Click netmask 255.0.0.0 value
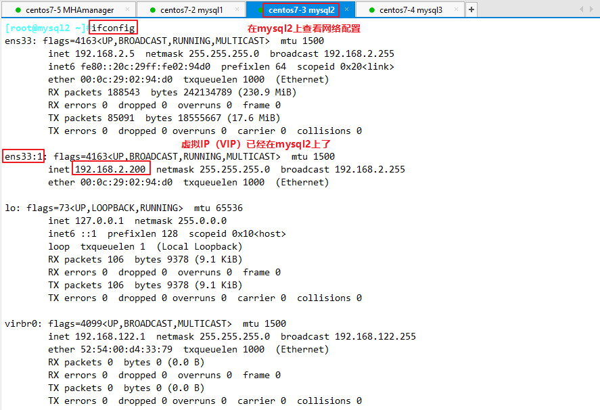Image resolution: width=600 pixels, height=410 pixels. (x=202, y=221)
